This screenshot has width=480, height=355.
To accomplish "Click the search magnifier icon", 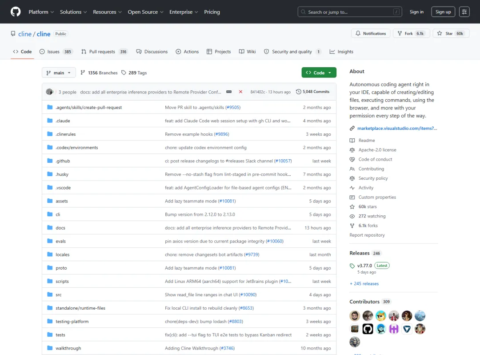I will (303, 12).
